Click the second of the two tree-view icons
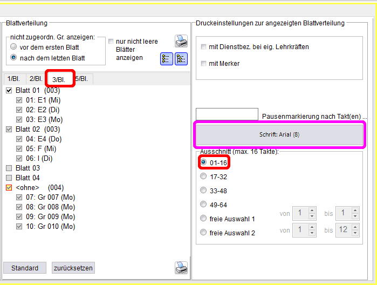 181,59
